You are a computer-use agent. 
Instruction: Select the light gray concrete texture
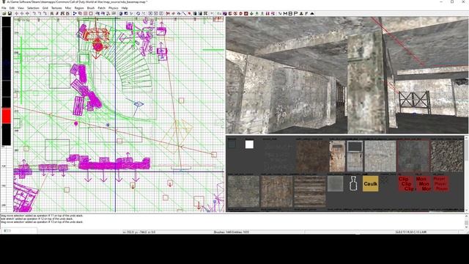380,156
